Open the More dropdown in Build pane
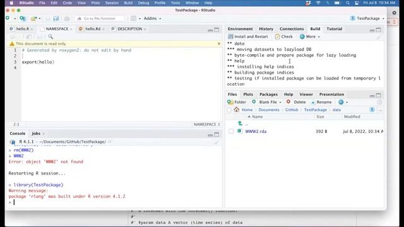Image resolution: width=404 pixels, height=227 pixels. (x=309, y=37)
